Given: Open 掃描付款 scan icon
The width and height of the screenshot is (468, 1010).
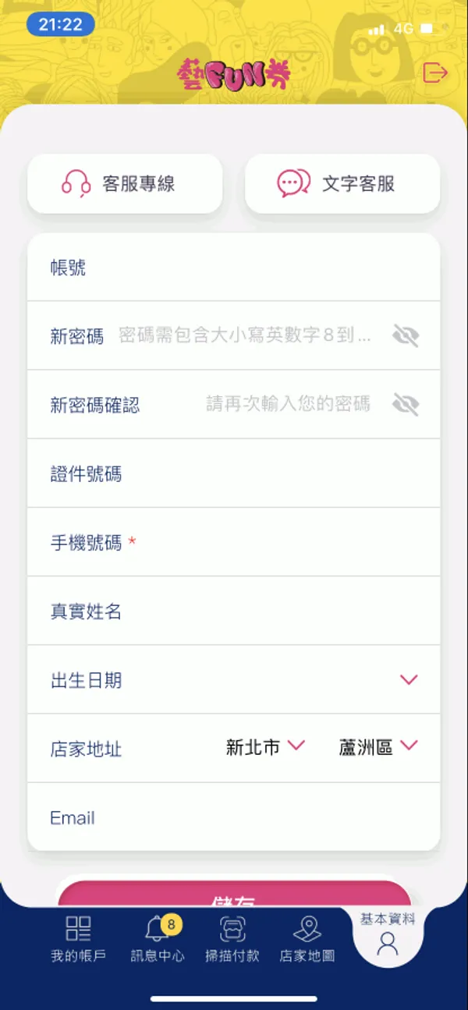Looking at the screenshot, I should point(232,929).
